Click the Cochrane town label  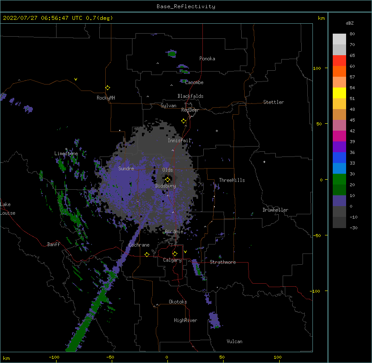point(139,245)
